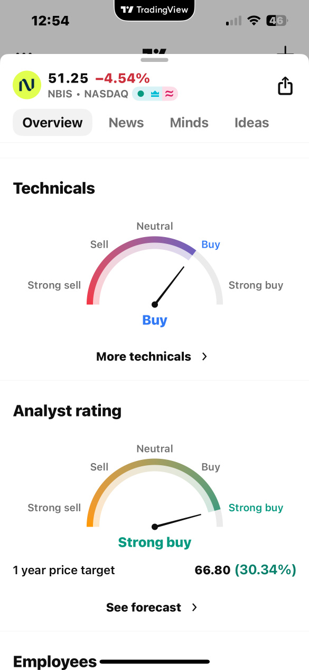Open the More technicals chevron
The width and height of the screenshot is (309, 670).
[x=204, y=357]
